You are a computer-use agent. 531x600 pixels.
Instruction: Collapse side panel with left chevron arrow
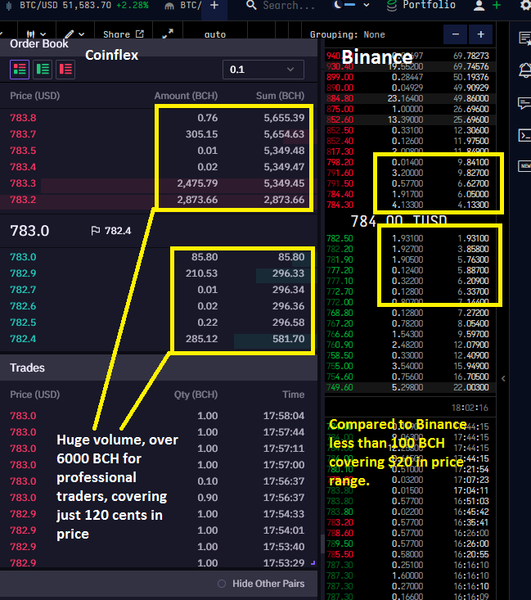[503, 378]
